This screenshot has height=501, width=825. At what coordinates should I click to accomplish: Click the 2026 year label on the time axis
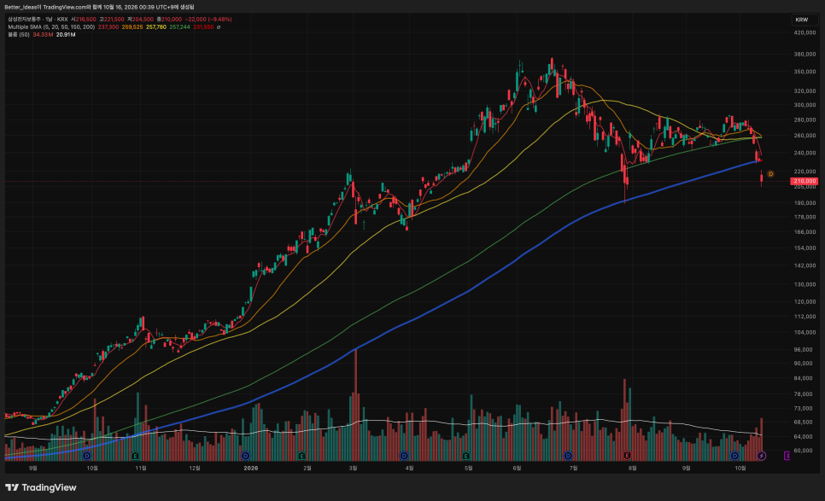point(251,468)
